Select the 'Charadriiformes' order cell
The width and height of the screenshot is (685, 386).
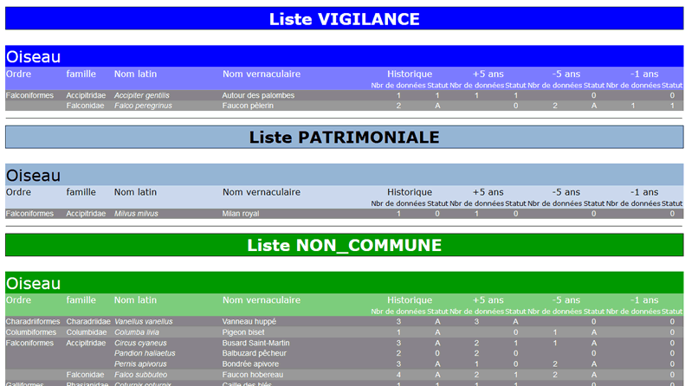(x=33, y=321)
